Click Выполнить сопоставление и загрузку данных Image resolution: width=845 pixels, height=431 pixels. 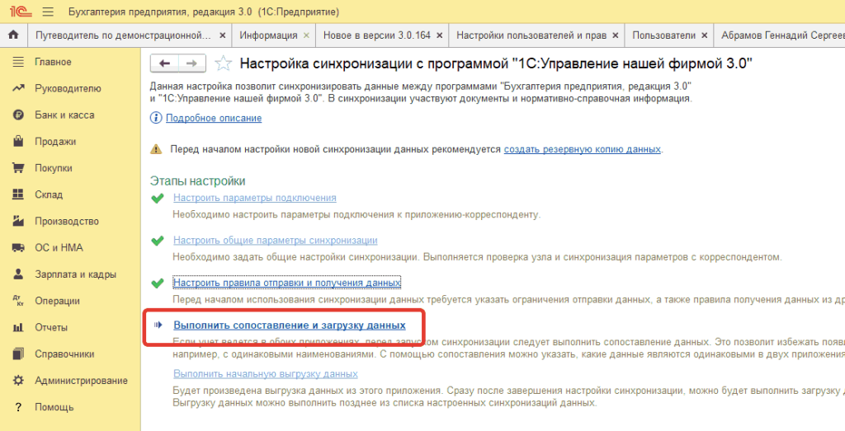290,325
